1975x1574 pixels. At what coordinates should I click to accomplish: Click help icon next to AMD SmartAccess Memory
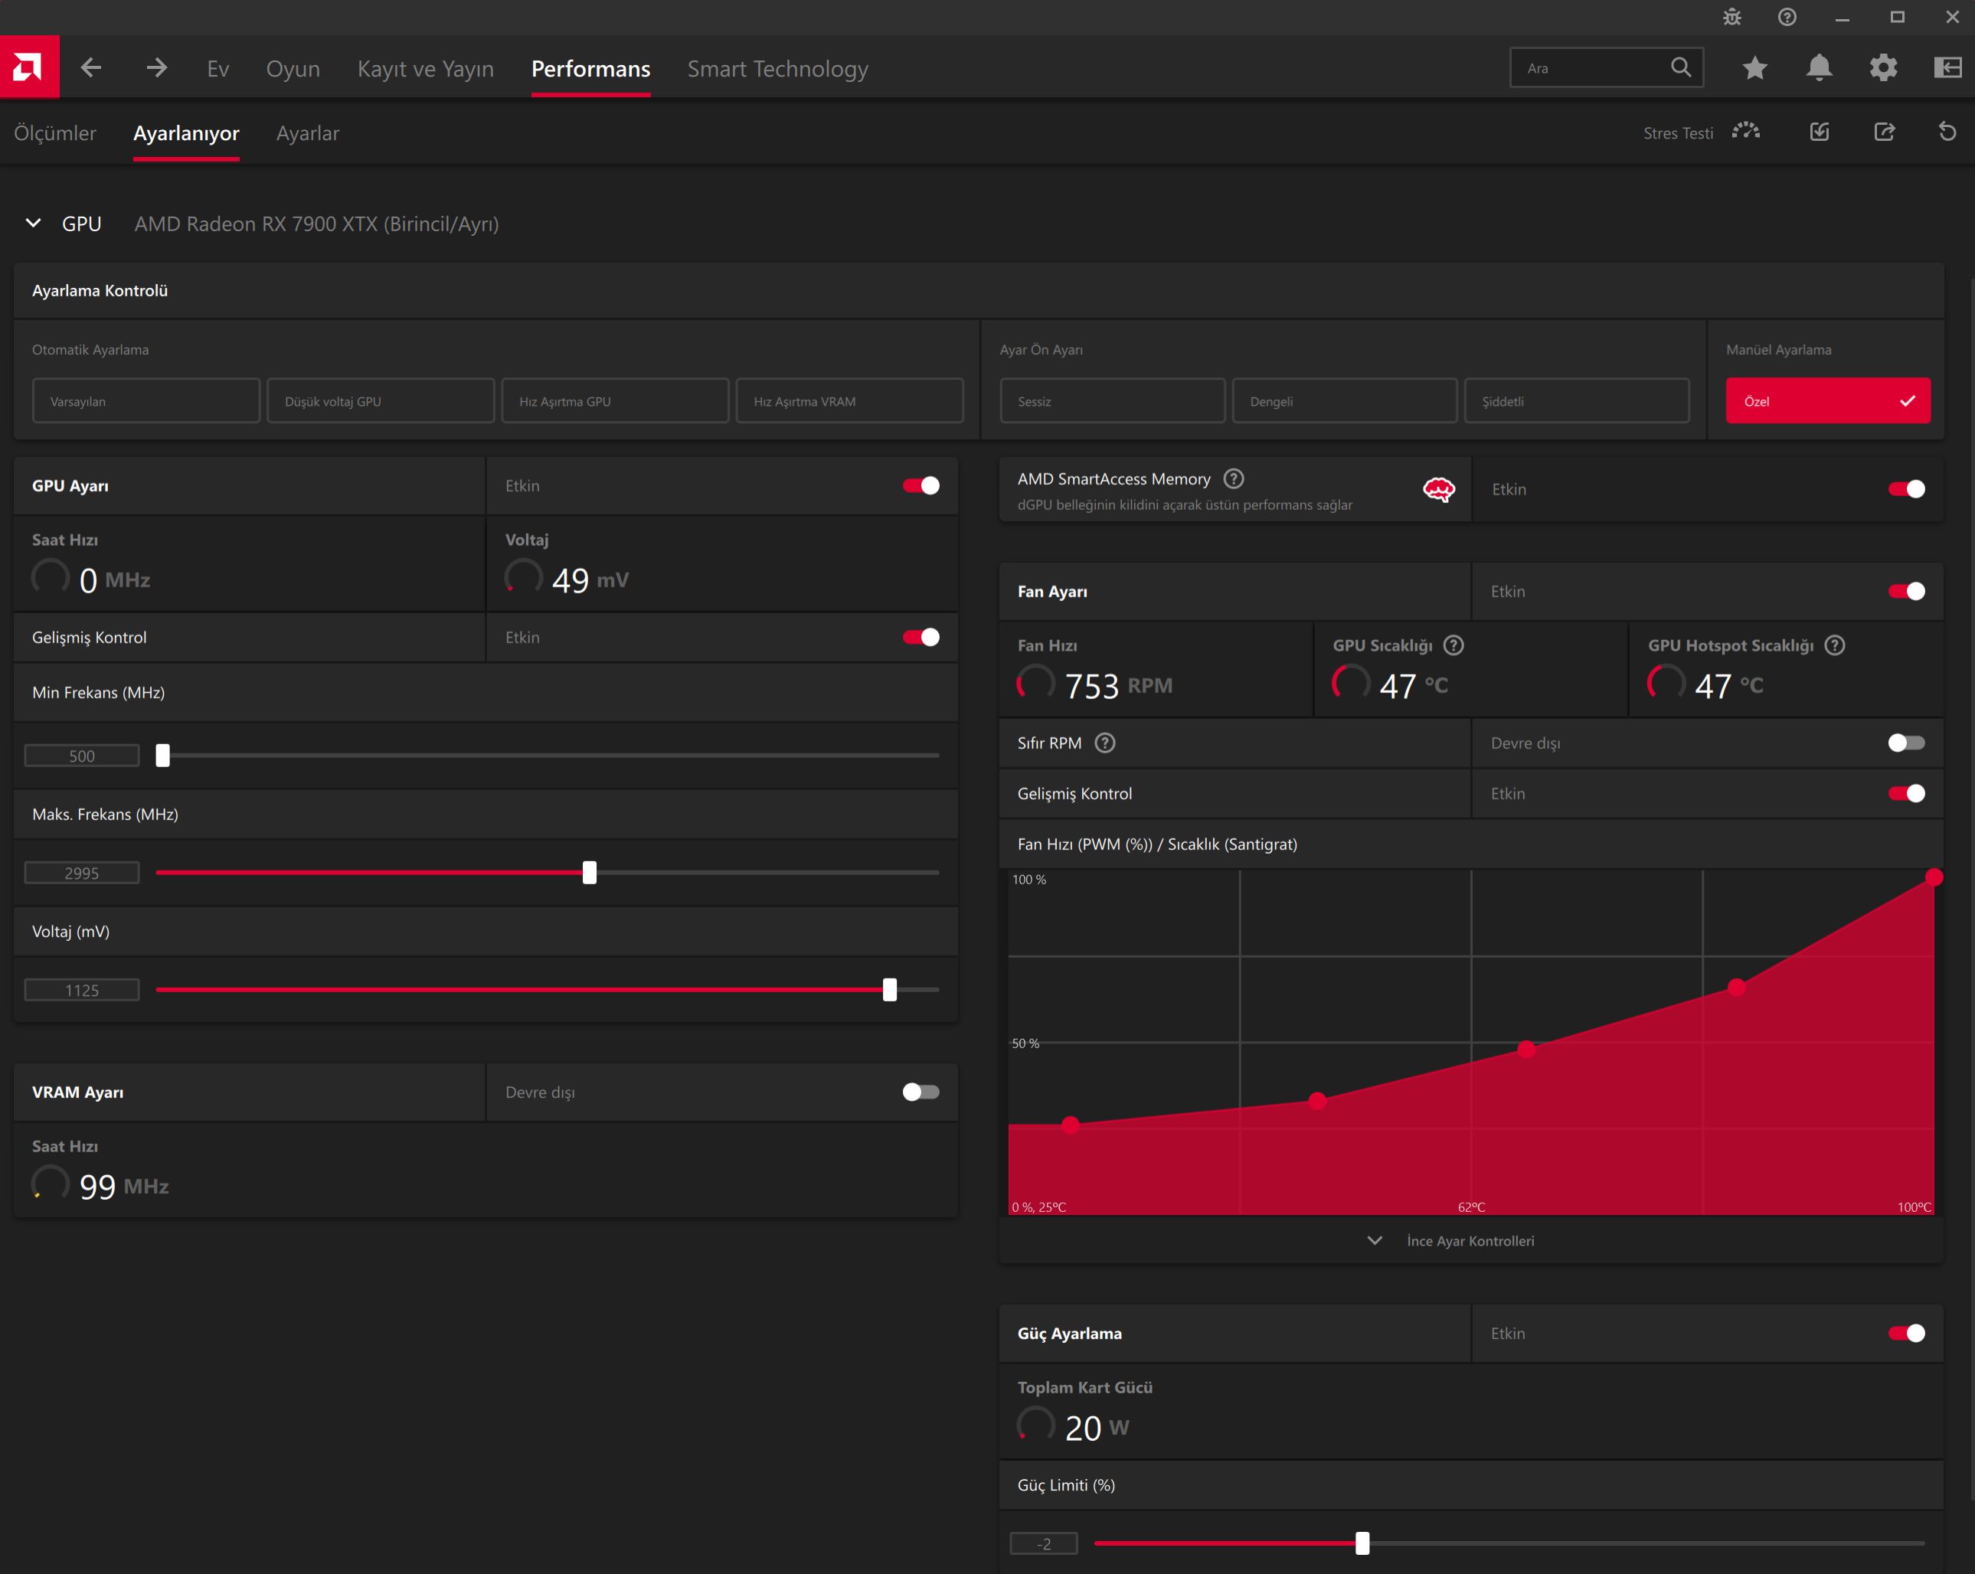pos(1234,478)
